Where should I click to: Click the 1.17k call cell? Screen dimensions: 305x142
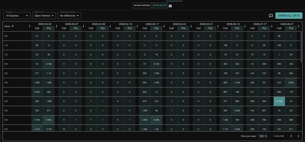pos(225,129)
